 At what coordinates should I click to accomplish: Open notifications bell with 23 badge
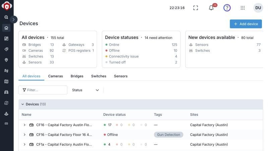coord(212,7)
